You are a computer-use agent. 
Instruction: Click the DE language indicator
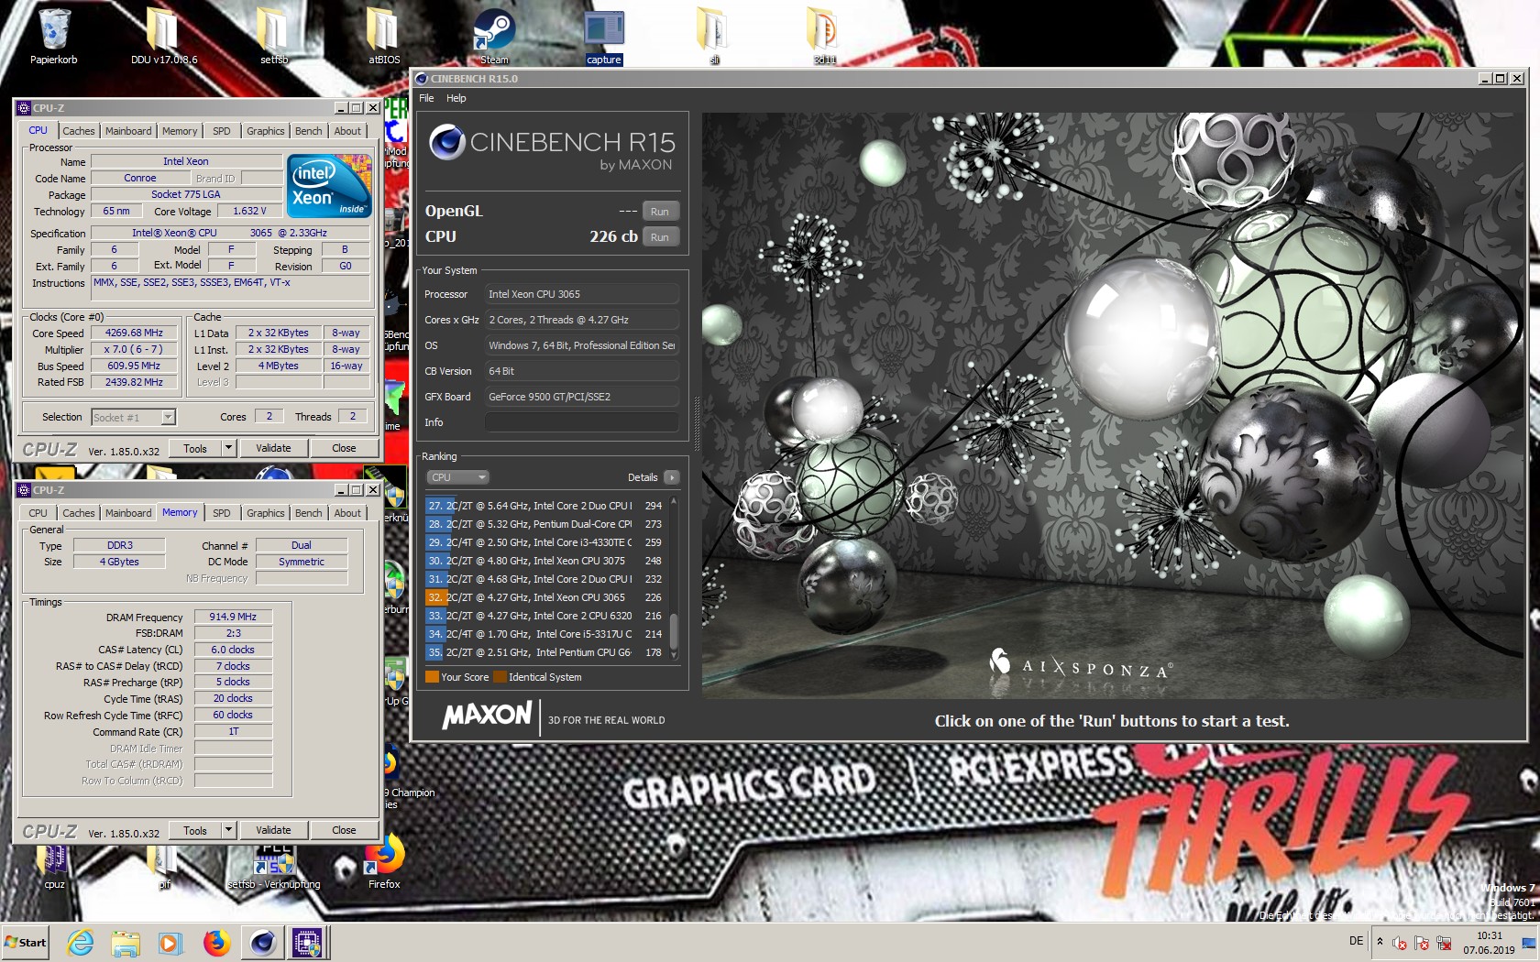point(1356,941)
